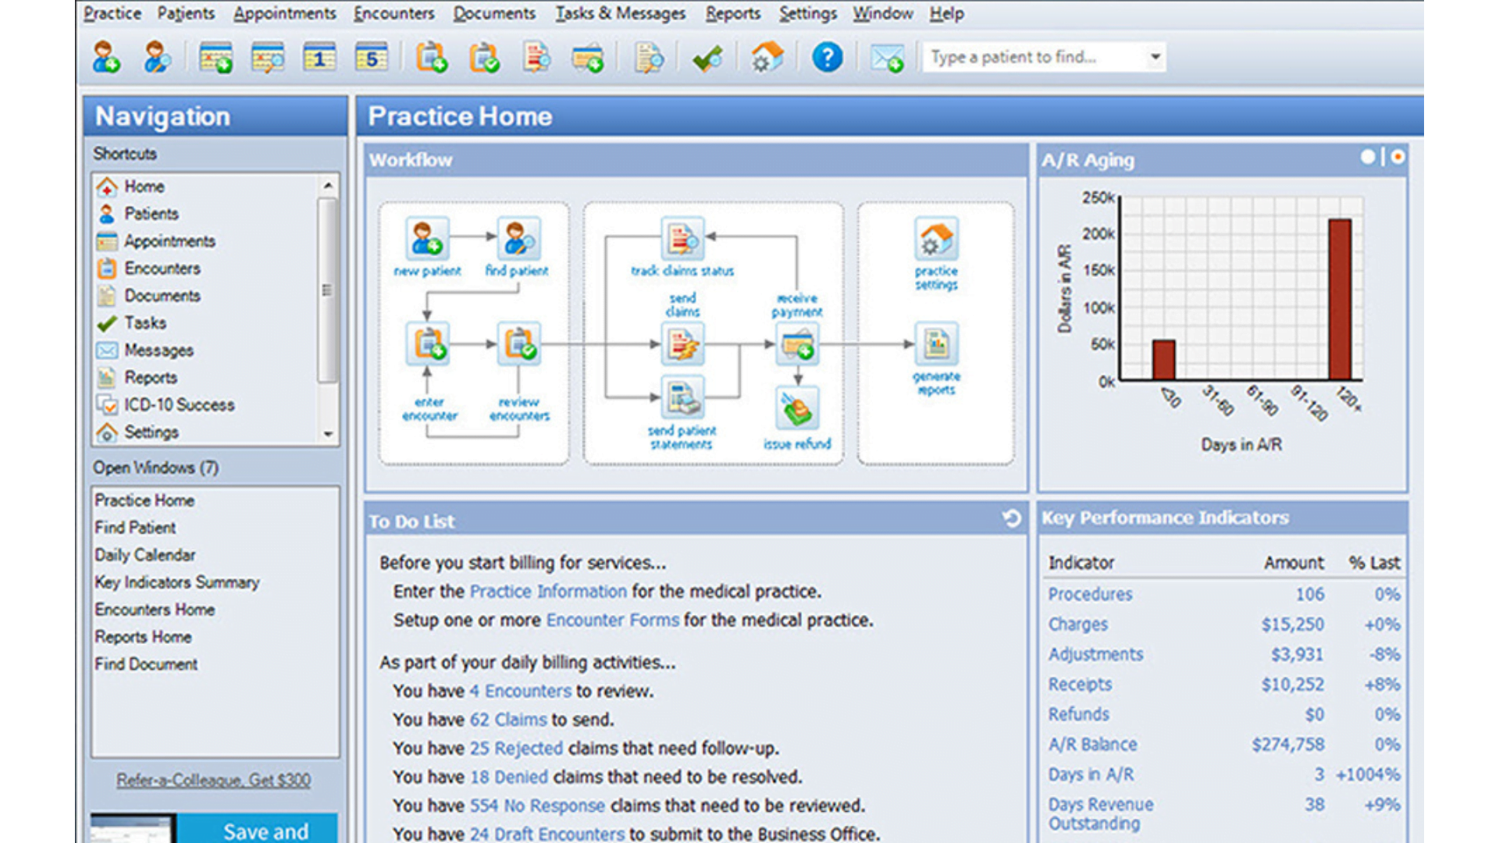The height and width of the screenshot is (843, 1499).
Task: Click the tallest red A/R Aging bar
Action: coord(1340,300)
